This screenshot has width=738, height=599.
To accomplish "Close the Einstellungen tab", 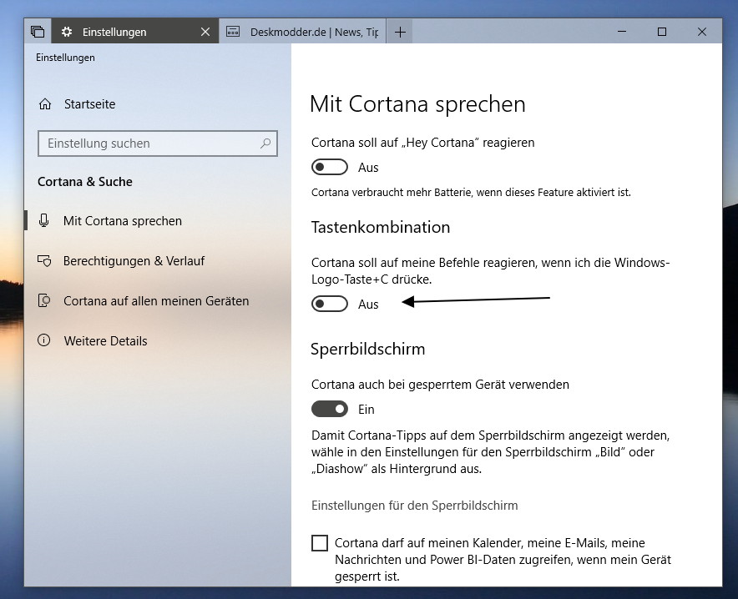I will 205,32.
